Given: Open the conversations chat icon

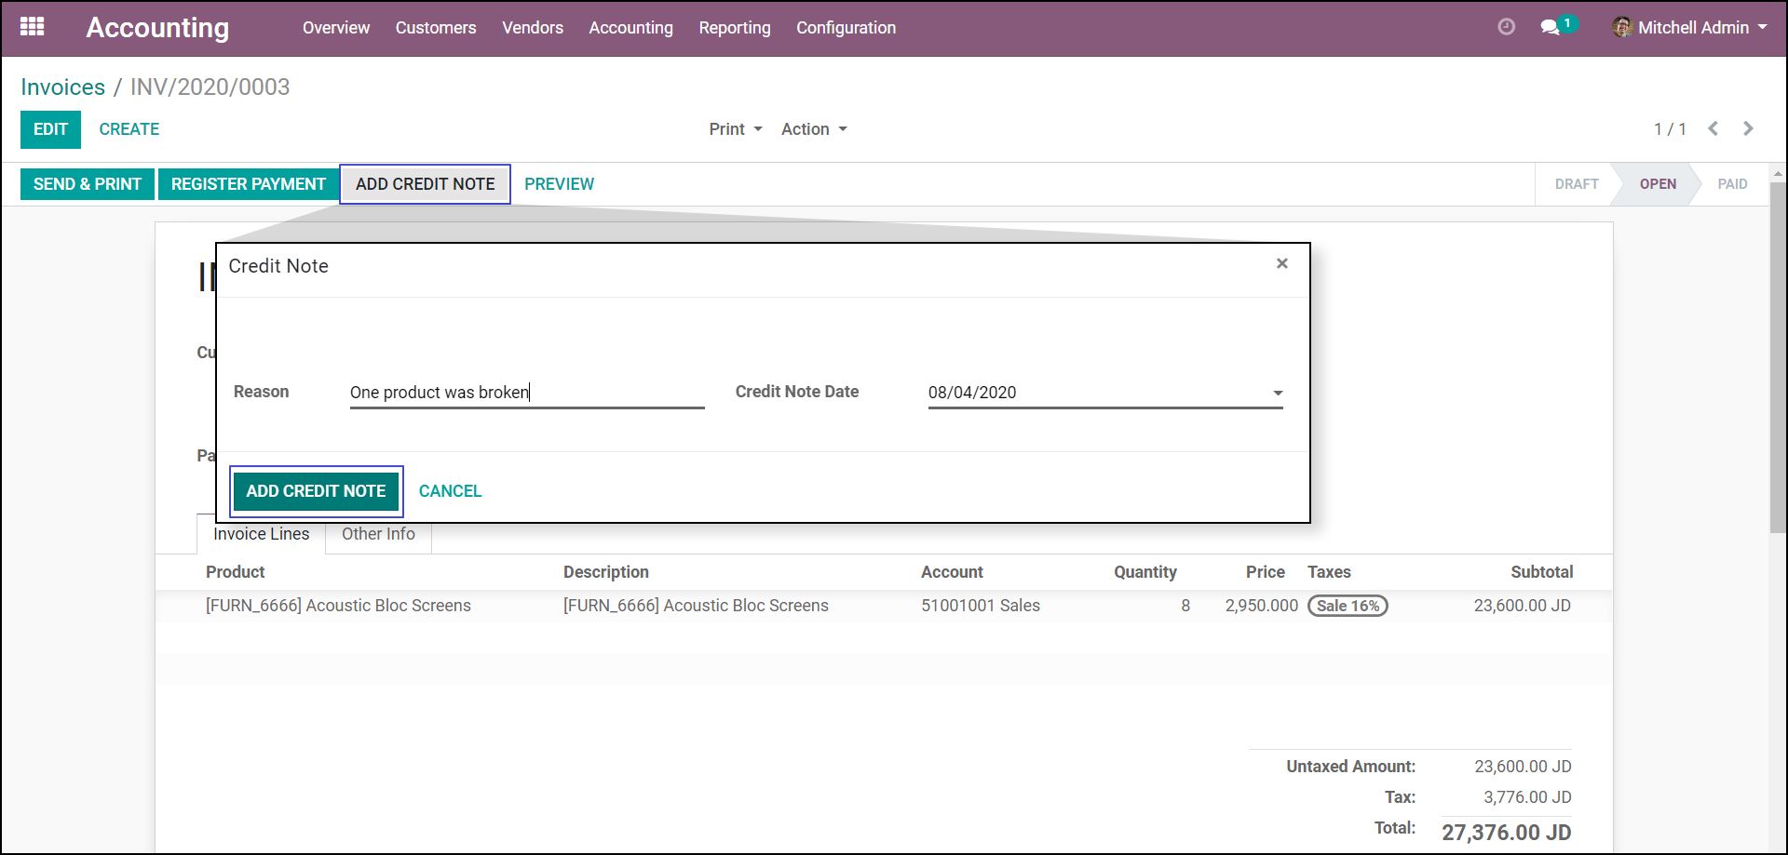Looking at the screenshot, I should (x=1551, y=27).
